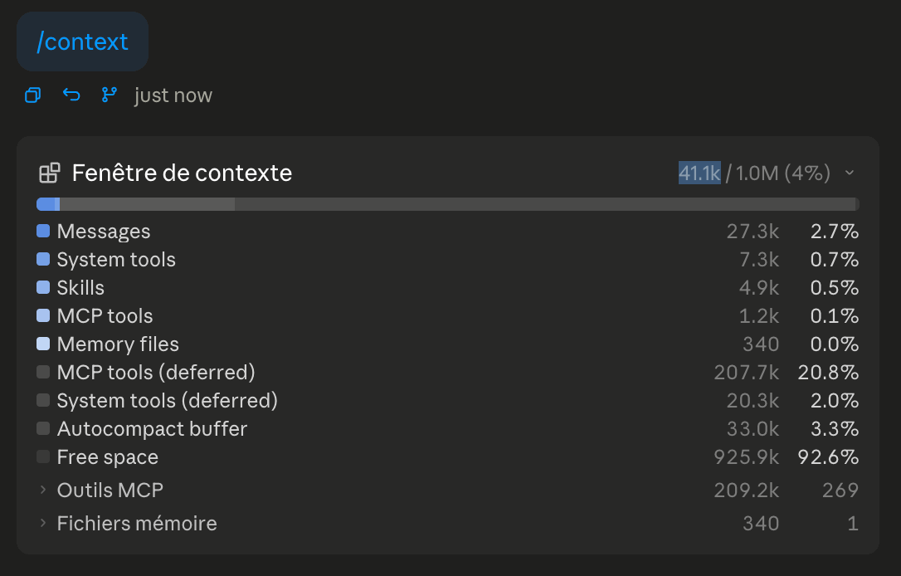This screenshot has width=901, height=576.
Task: Click the context window blocks icon
Action: click(50, 173)
